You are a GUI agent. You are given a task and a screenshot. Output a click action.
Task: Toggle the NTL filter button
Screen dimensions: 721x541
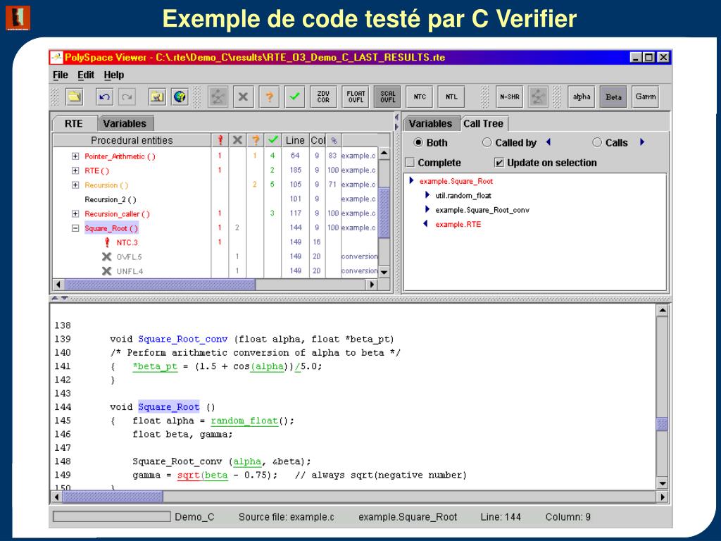pos(451,97)
